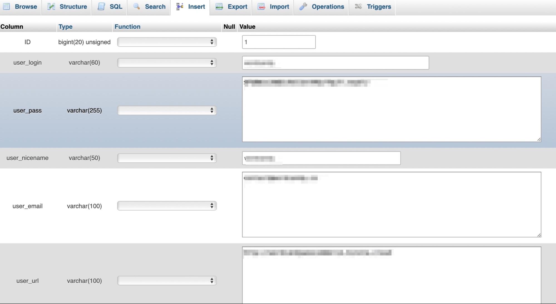This screenshot has width=556, height=304.
Task: Click the Import tab icon
Action: (261, 6)
